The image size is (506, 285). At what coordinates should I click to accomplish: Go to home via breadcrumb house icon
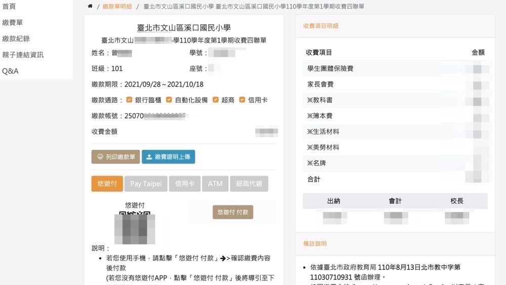(90, 6)
